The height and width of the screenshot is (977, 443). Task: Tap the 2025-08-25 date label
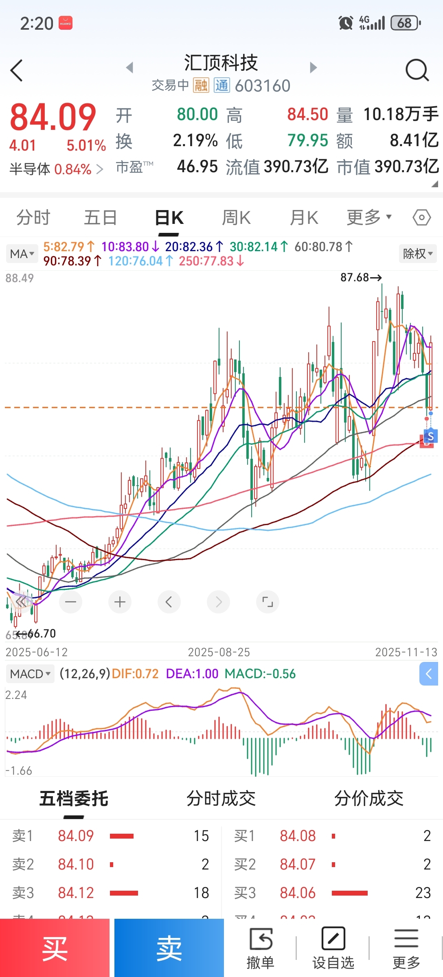219,652
